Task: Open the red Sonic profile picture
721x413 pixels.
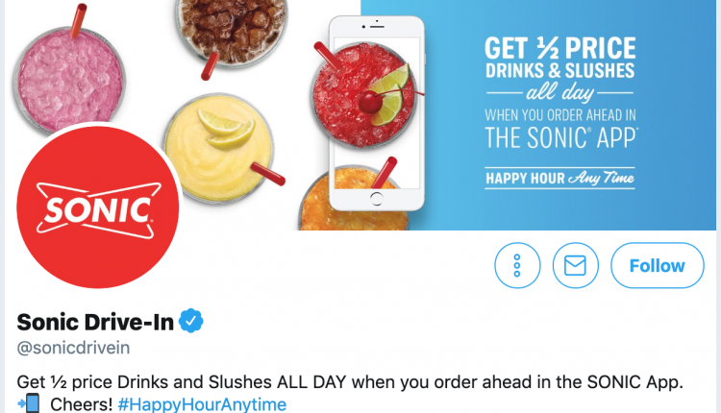Action: pos(98,207)
